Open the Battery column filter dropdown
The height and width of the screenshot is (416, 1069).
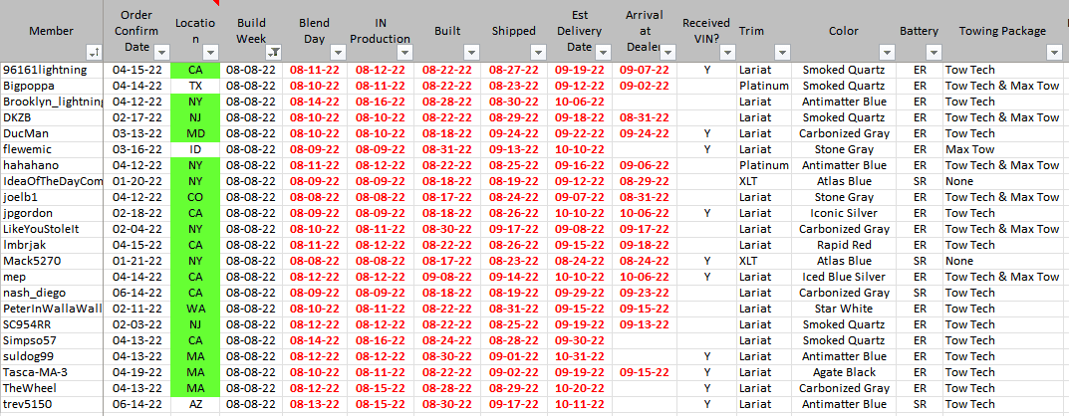[935, 52]
